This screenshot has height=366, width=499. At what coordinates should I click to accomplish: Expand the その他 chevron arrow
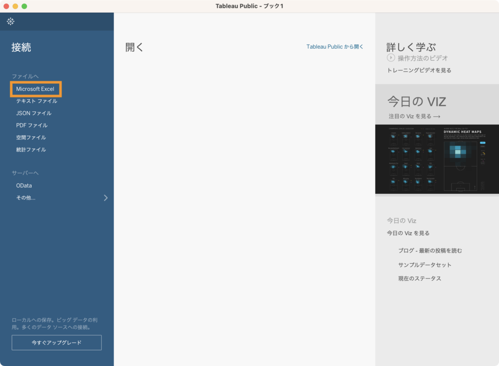tap(106, 198)
